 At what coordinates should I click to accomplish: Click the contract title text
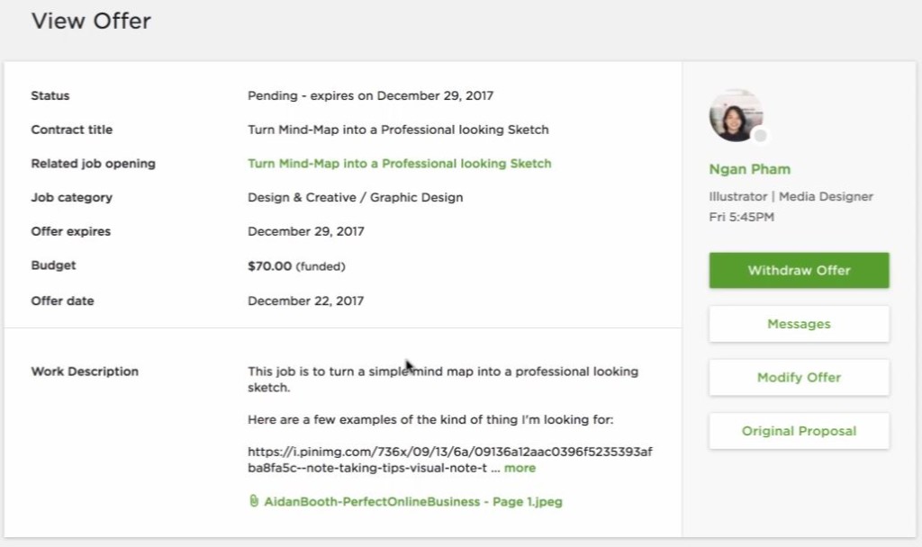pos(398,130)
